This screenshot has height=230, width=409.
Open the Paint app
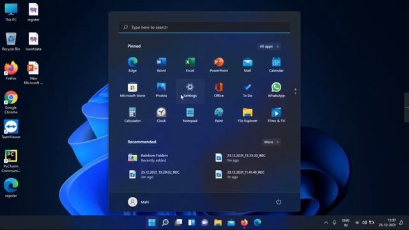point(219,115)
